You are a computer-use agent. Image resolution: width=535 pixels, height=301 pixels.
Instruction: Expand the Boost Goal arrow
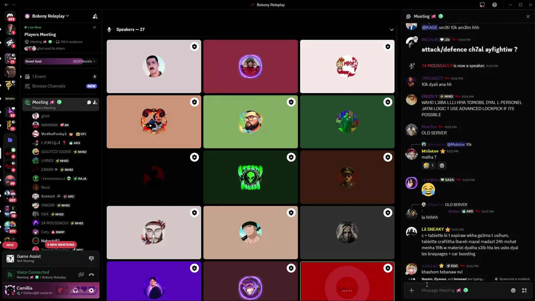(x=94, y=61)
